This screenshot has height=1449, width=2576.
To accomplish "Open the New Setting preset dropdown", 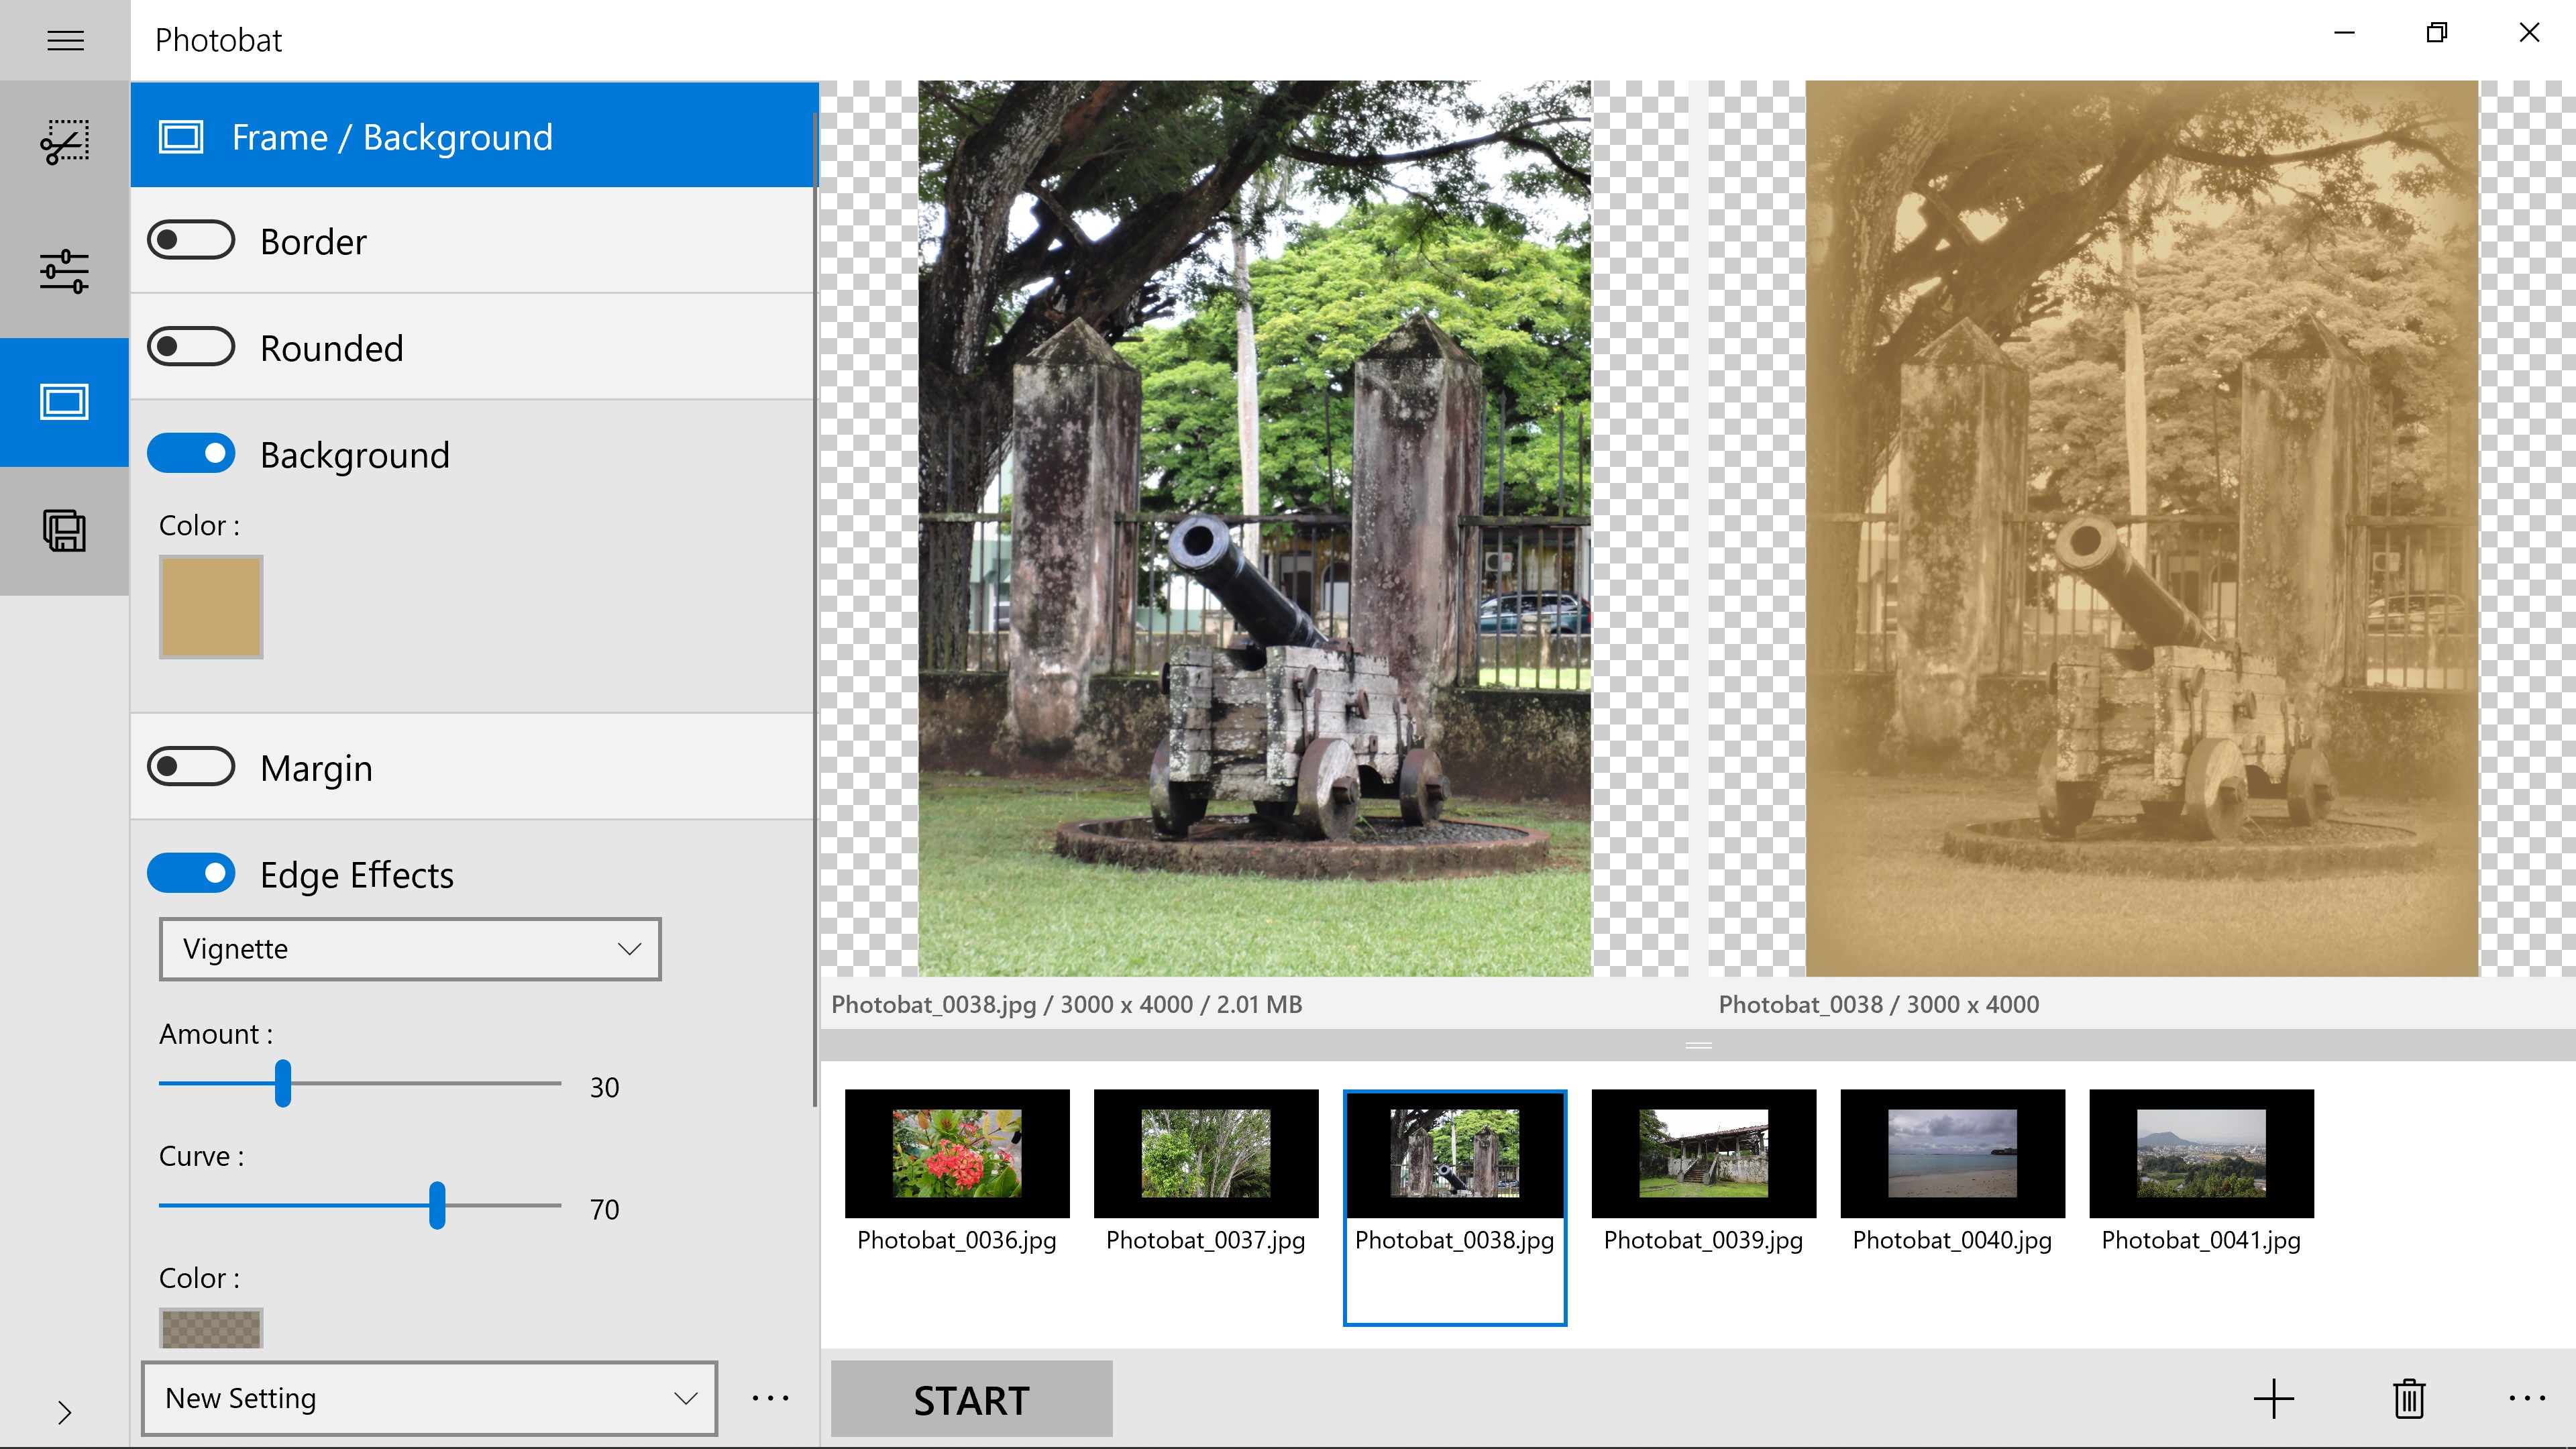I will (429, 1398).
